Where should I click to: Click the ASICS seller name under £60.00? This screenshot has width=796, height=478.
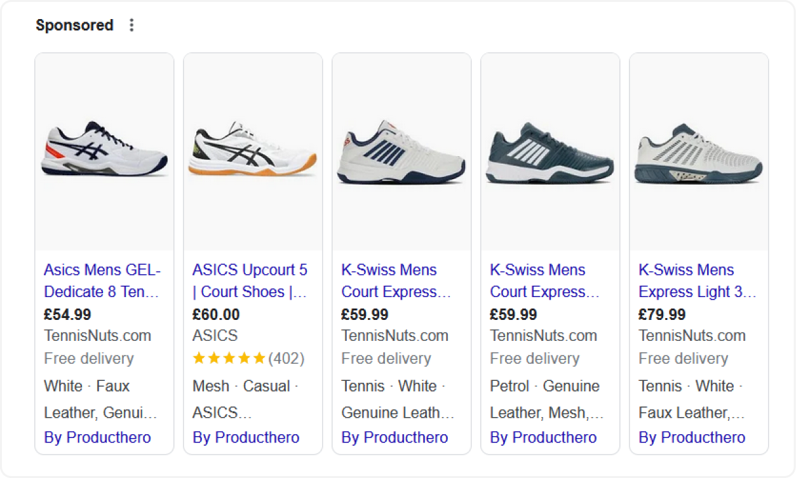215,336
